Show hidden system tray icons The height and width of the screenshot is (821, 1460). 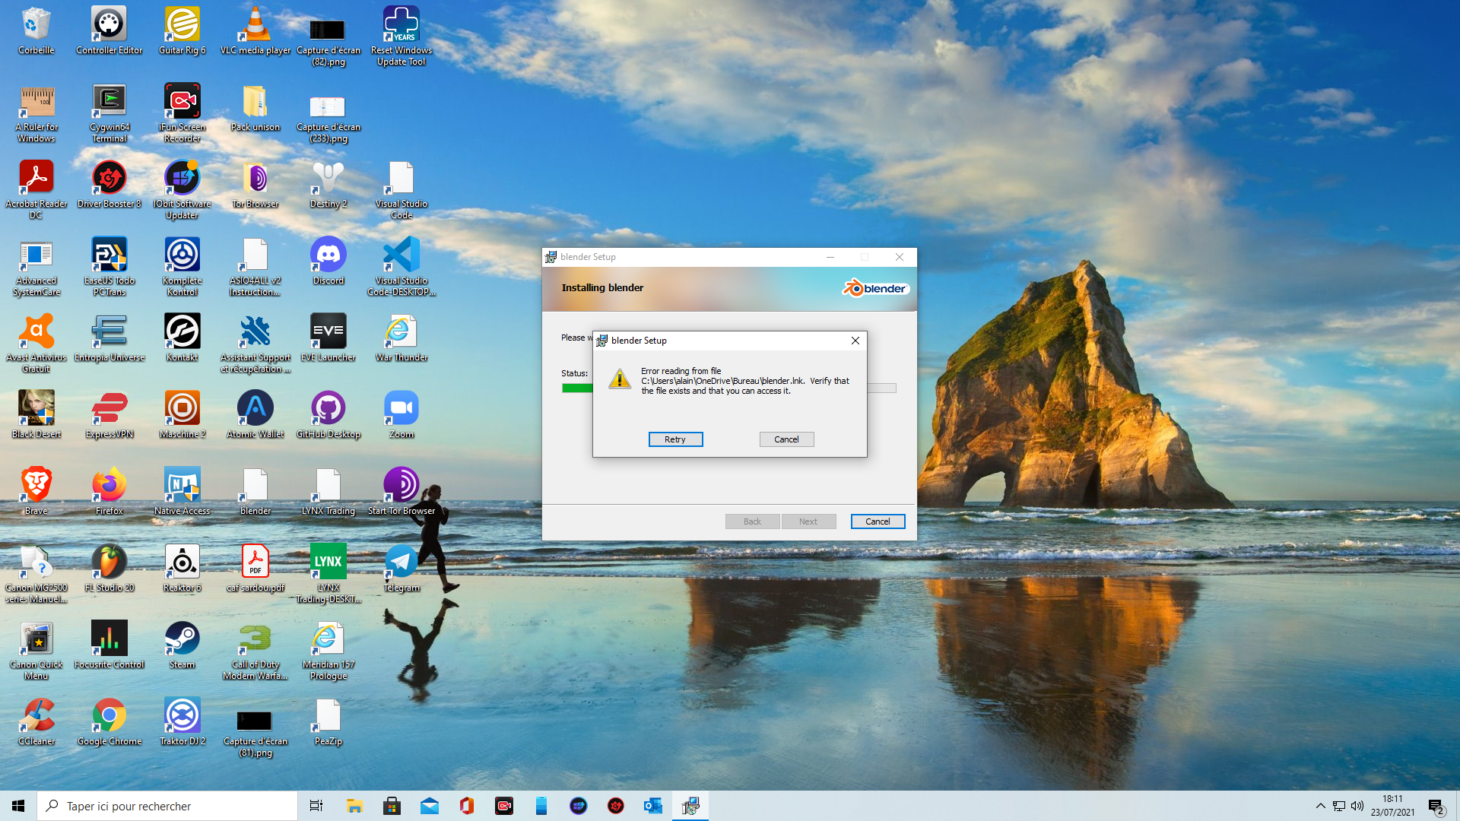pos(1321,806)
